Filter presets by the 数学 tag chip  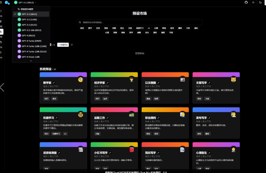point(90,28)
